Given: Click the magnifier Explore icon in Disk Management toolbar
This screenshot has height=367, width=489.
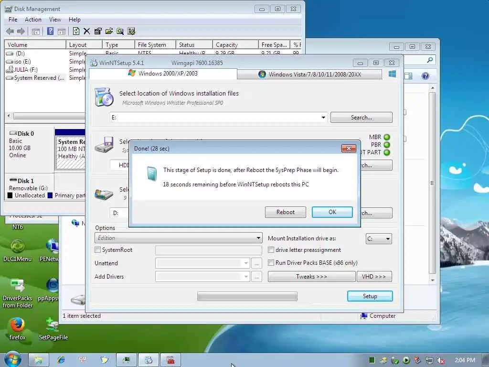Looking at the screenshot, I should 120,31.
